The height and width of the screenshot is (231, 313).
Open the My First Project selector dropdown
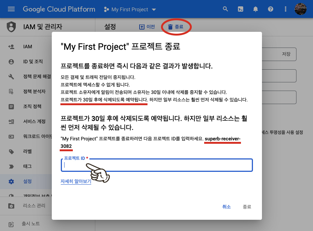point(130,9)
